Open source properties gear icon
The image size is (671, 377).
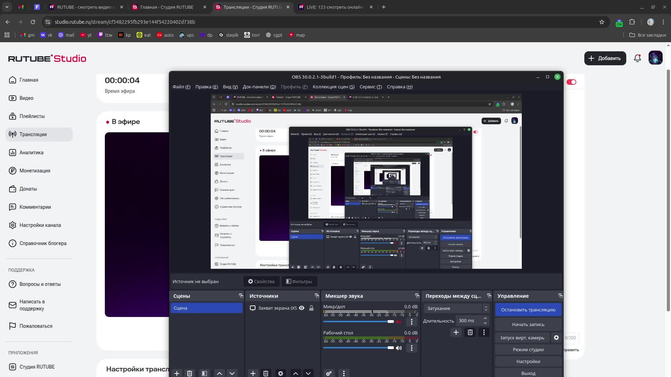(280, 374)
